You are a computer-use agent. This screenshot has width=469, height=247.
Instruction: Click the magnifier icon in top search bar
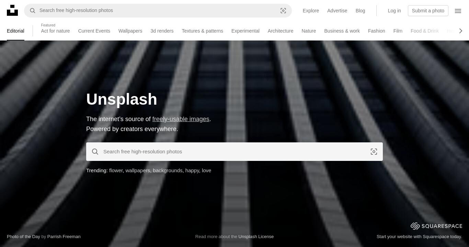pyautogui.click(x=33, y=11)
